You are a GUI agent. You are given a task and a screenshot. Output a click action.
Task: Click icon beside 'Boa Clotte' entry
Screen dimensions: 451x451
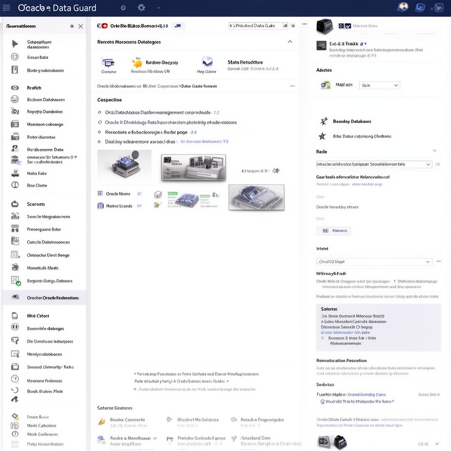coord(15,185)
